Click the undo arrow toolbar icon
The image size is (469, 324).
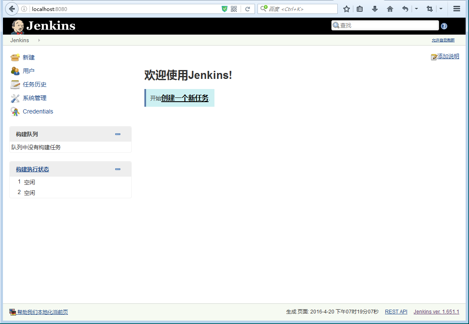(405, 9)
